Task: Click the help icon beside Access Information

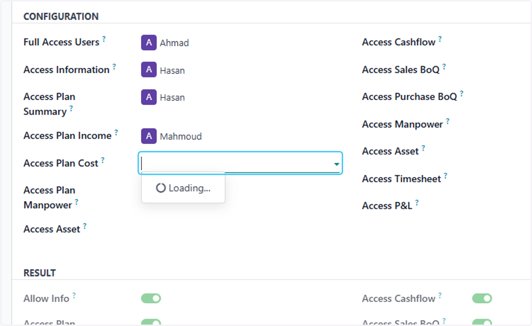Action: tap(114, 66)
